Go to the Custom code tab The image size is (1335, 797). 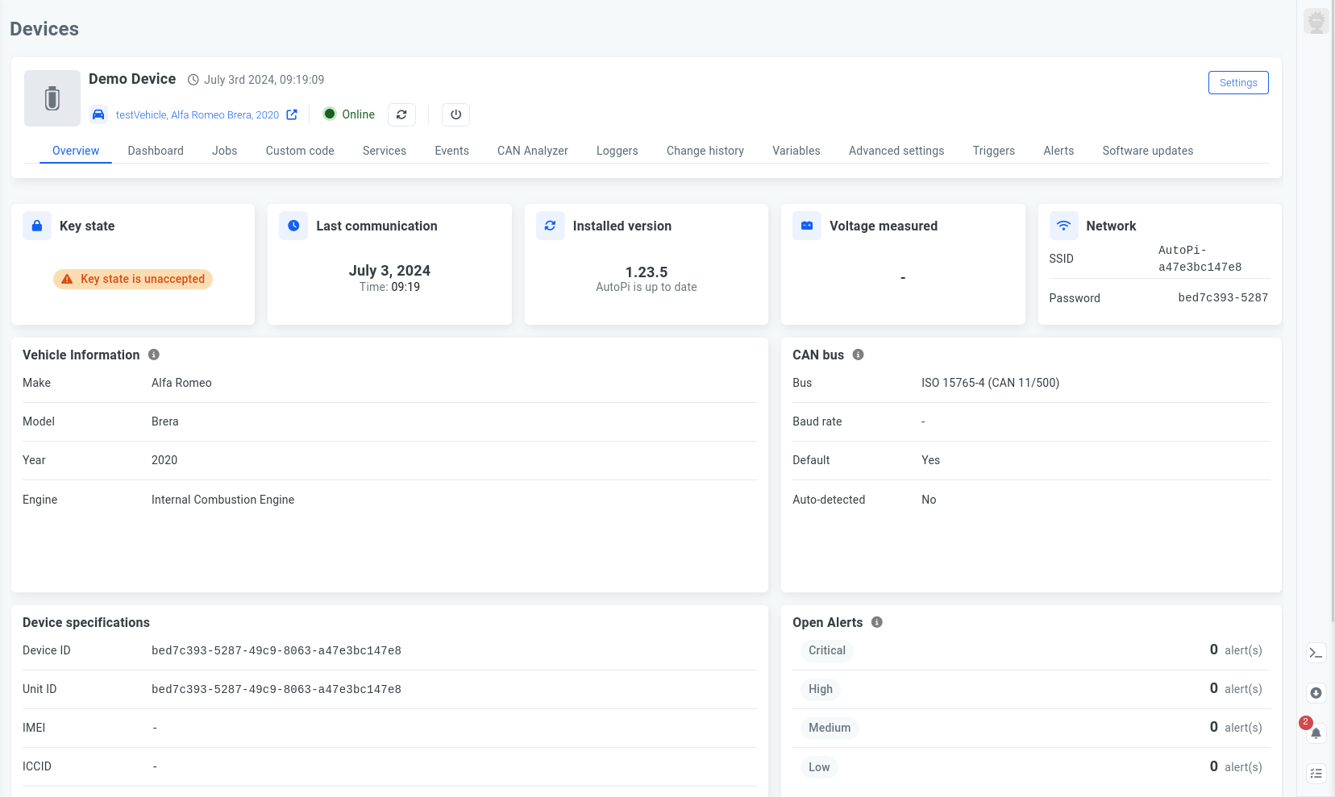pyautogui.click(x=300, y=151)
